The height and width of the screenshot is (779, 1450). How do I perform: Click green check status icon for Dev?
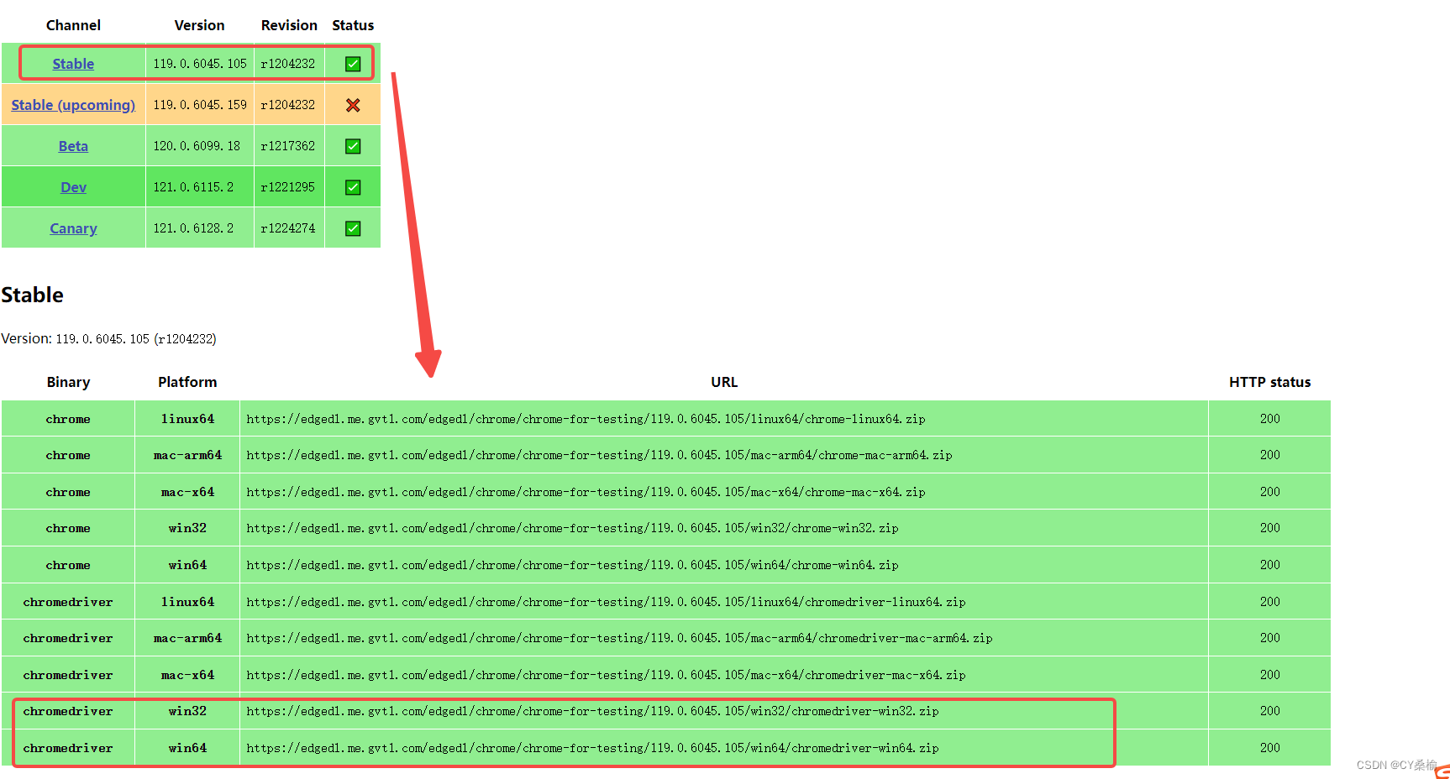[353, 187]
